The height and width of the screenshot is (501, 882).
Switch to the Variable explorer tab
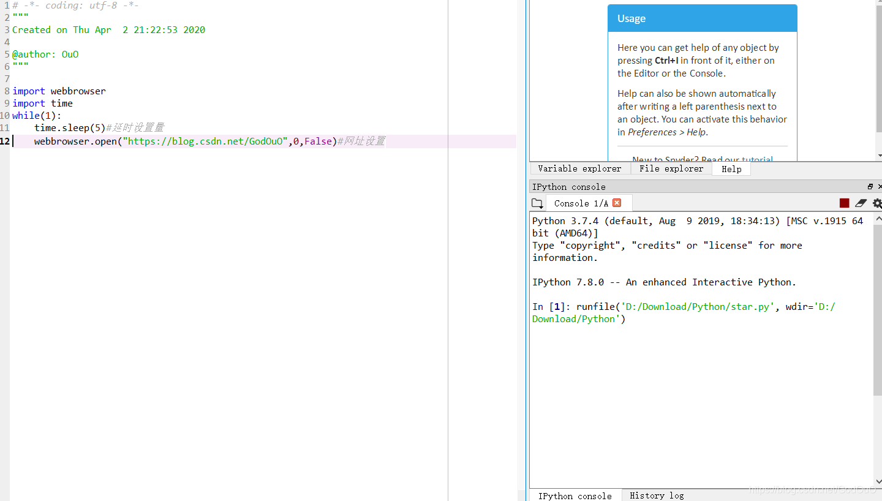579,168
